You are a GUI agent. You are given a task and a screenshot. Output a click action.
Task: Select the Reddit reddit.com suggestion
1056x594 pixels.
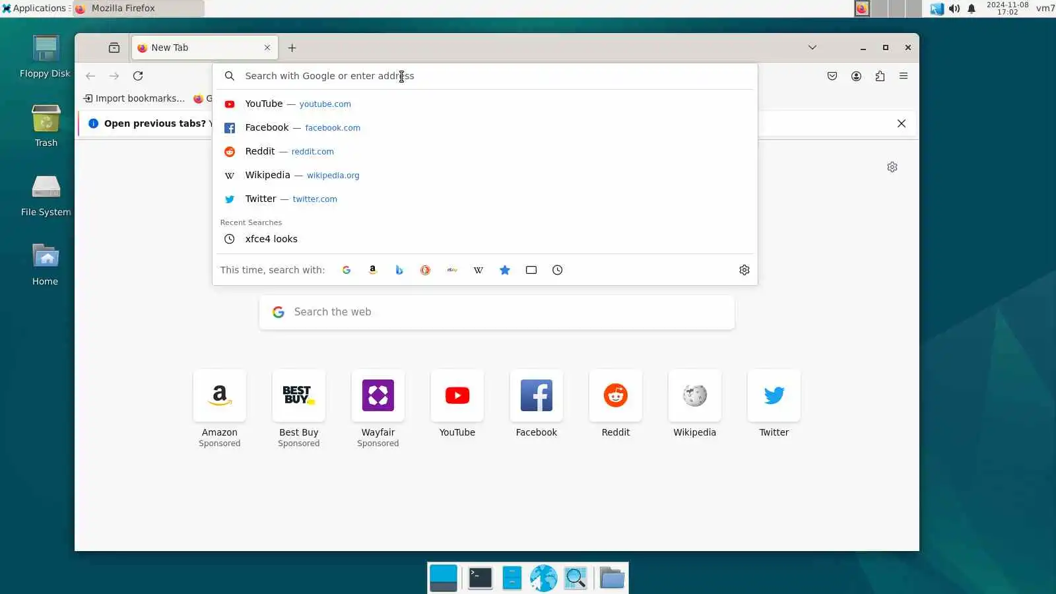485,151
